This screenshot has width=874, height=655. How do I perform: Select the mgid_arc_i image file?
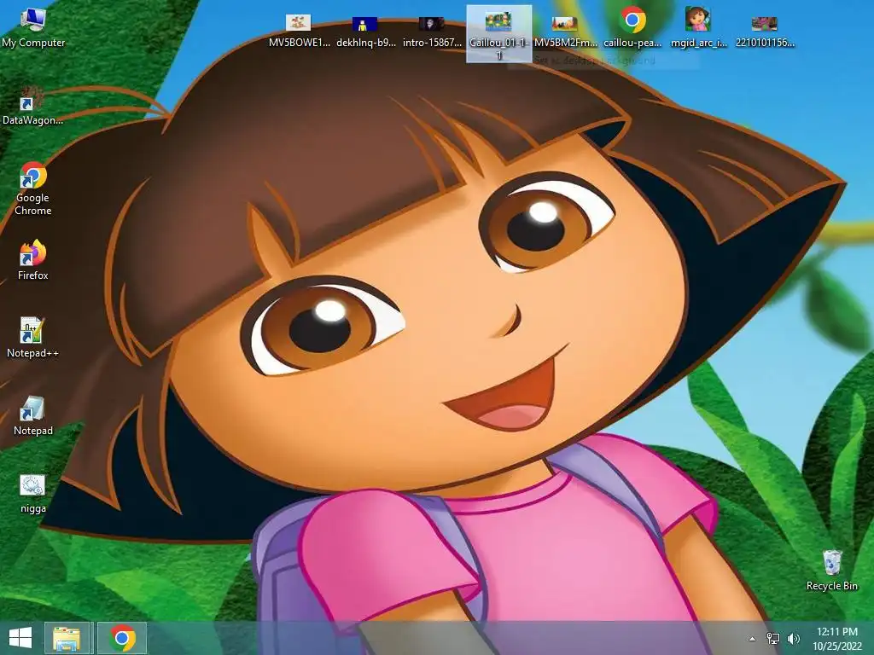click(698, 28)
